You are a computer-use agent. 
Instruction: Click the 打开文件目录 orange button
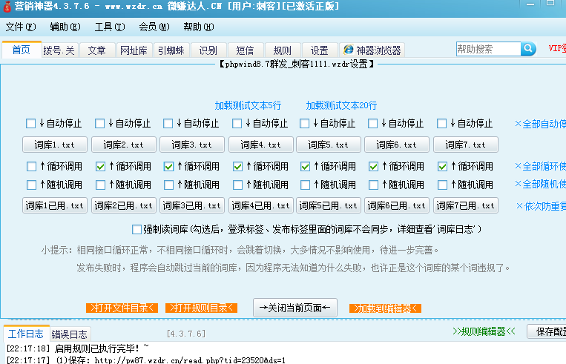[122, 308]
